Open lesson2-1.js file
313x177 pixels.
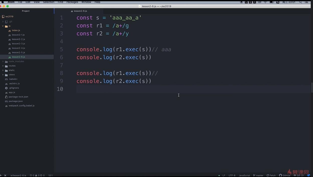pyautogui.click(x=18, y=35)
